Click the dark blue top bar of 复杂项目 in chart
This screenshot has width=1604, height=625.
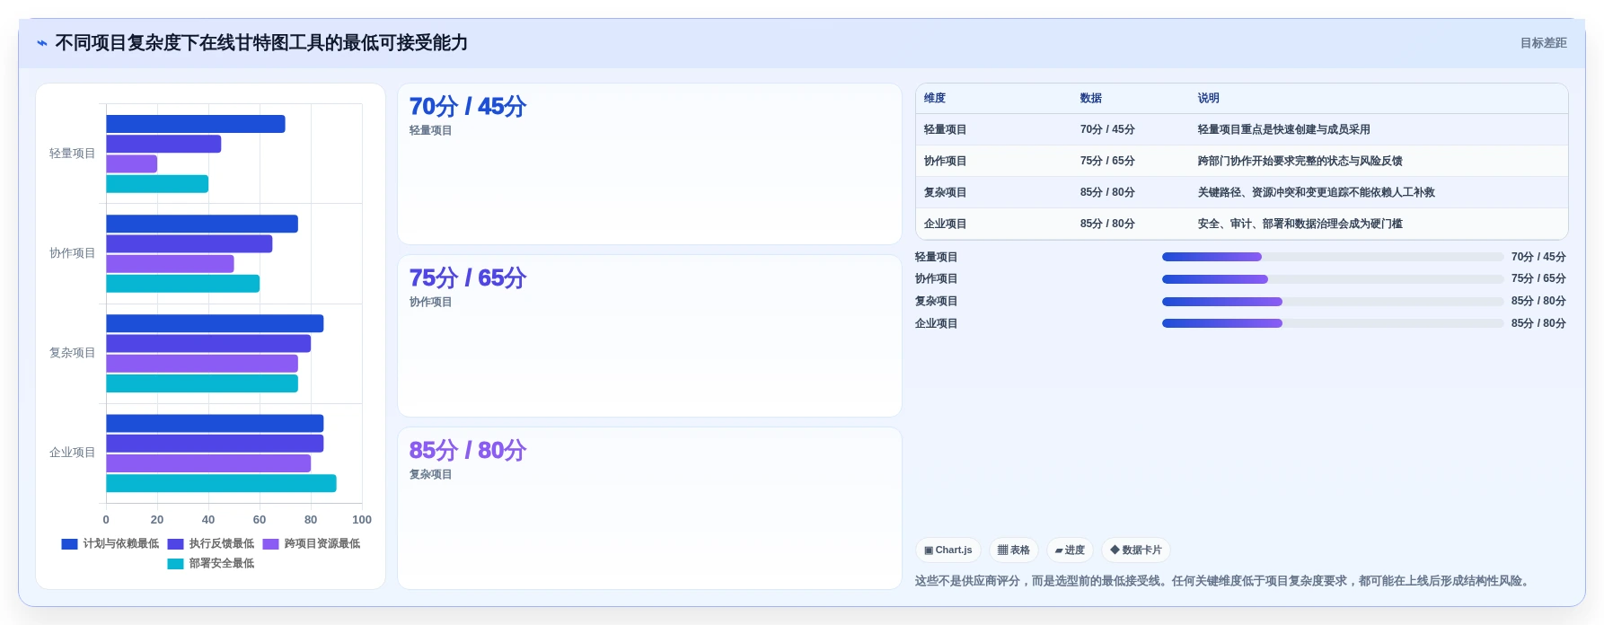pos(215,323)
